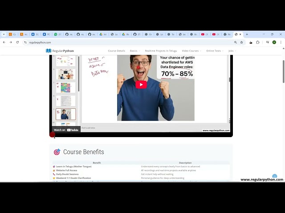
Task: Play the embedded YouTube video
Action: coord(141,85)
